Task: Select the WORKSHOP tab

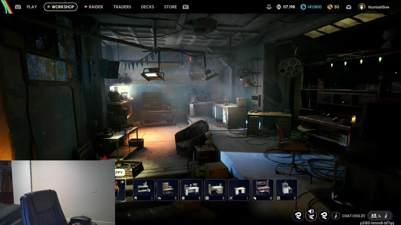Action: pos(60,7)
